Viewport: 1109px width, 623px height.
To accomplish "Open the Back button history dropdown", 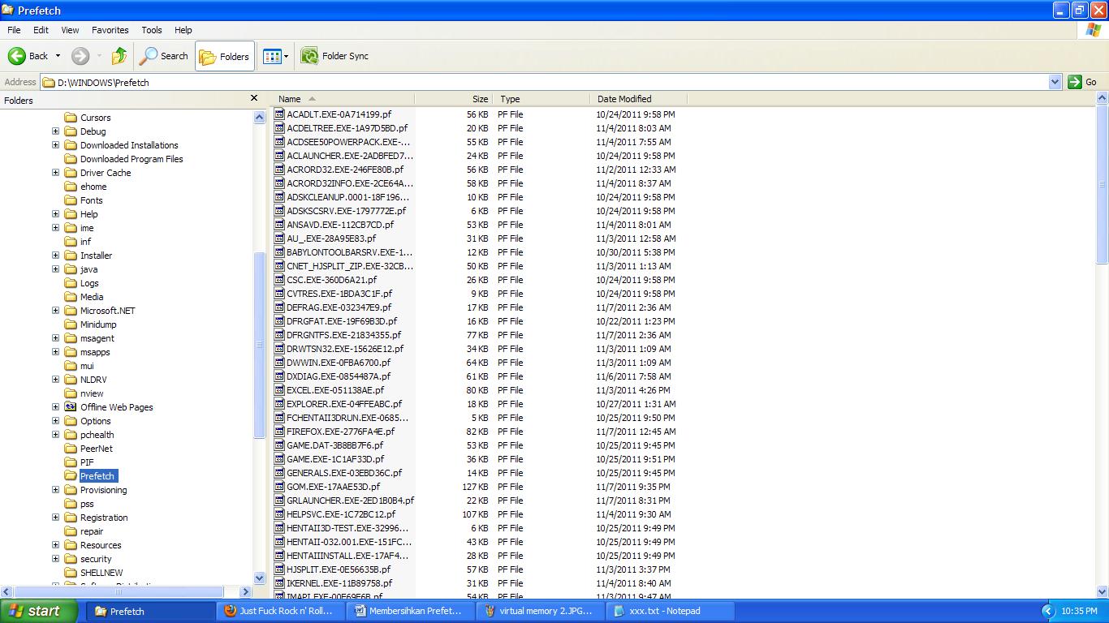I will pos(58,56).
